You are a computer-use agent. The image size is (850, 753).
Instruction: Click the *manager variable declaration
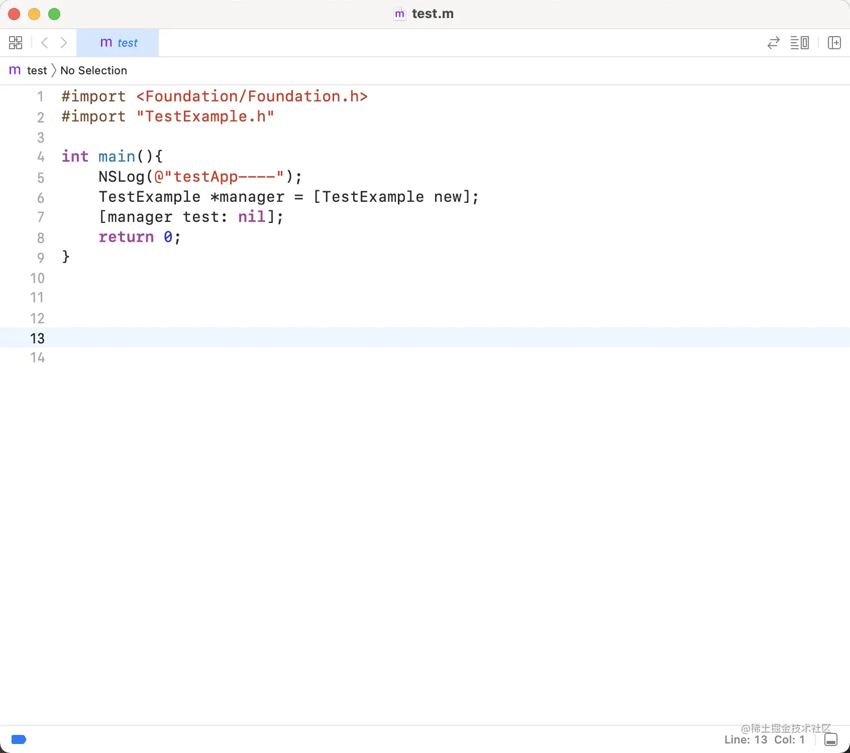click(x=247, y=197)
